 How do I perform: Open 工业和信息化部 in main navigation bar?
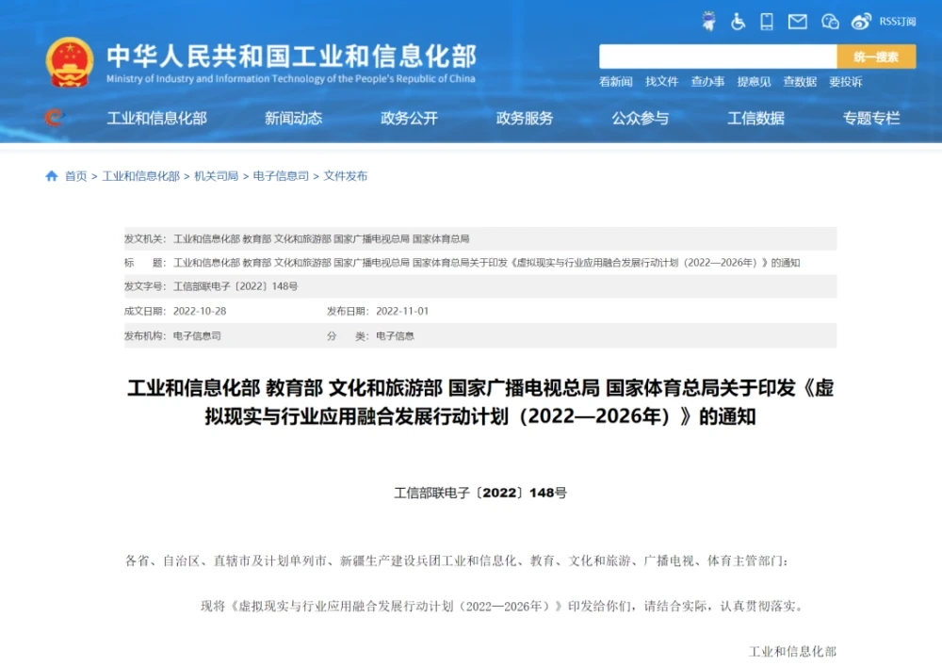(156, 119)
